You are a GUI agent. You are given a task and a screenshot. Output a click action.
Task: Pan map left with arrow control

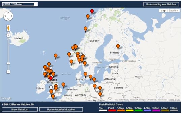point(5,16)
